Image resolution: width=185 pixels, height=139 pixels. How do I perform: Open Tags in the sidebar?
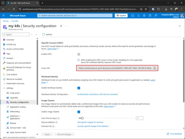(8, 54)
